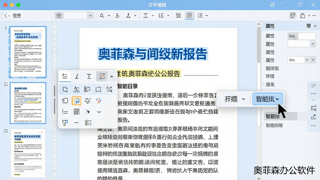Open the second 属性 row combo box arrow
This screenshot has height=180, width=320.
313,44
